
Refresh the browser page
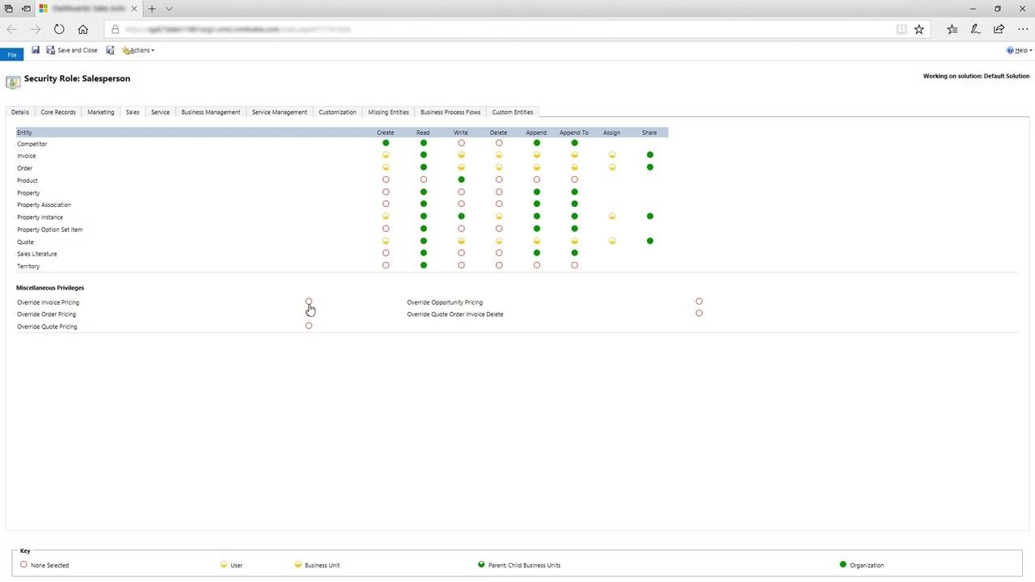coord(59,29)
